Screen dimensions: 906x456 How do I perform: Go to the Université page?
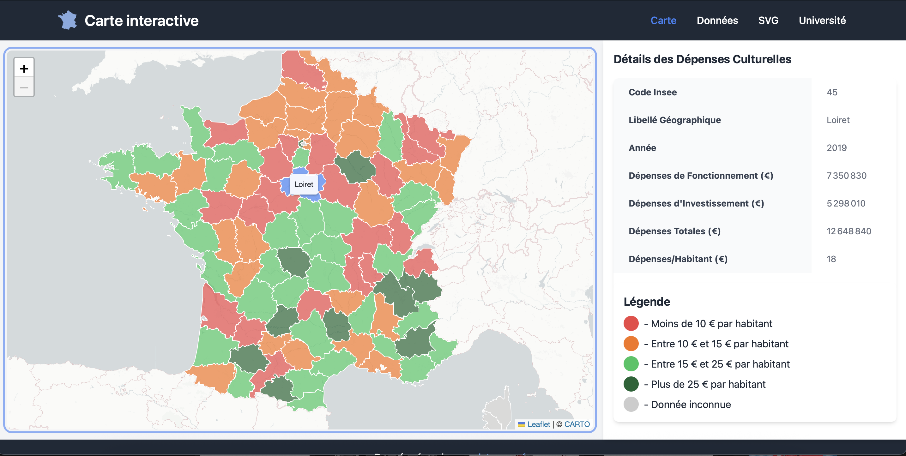822,21
